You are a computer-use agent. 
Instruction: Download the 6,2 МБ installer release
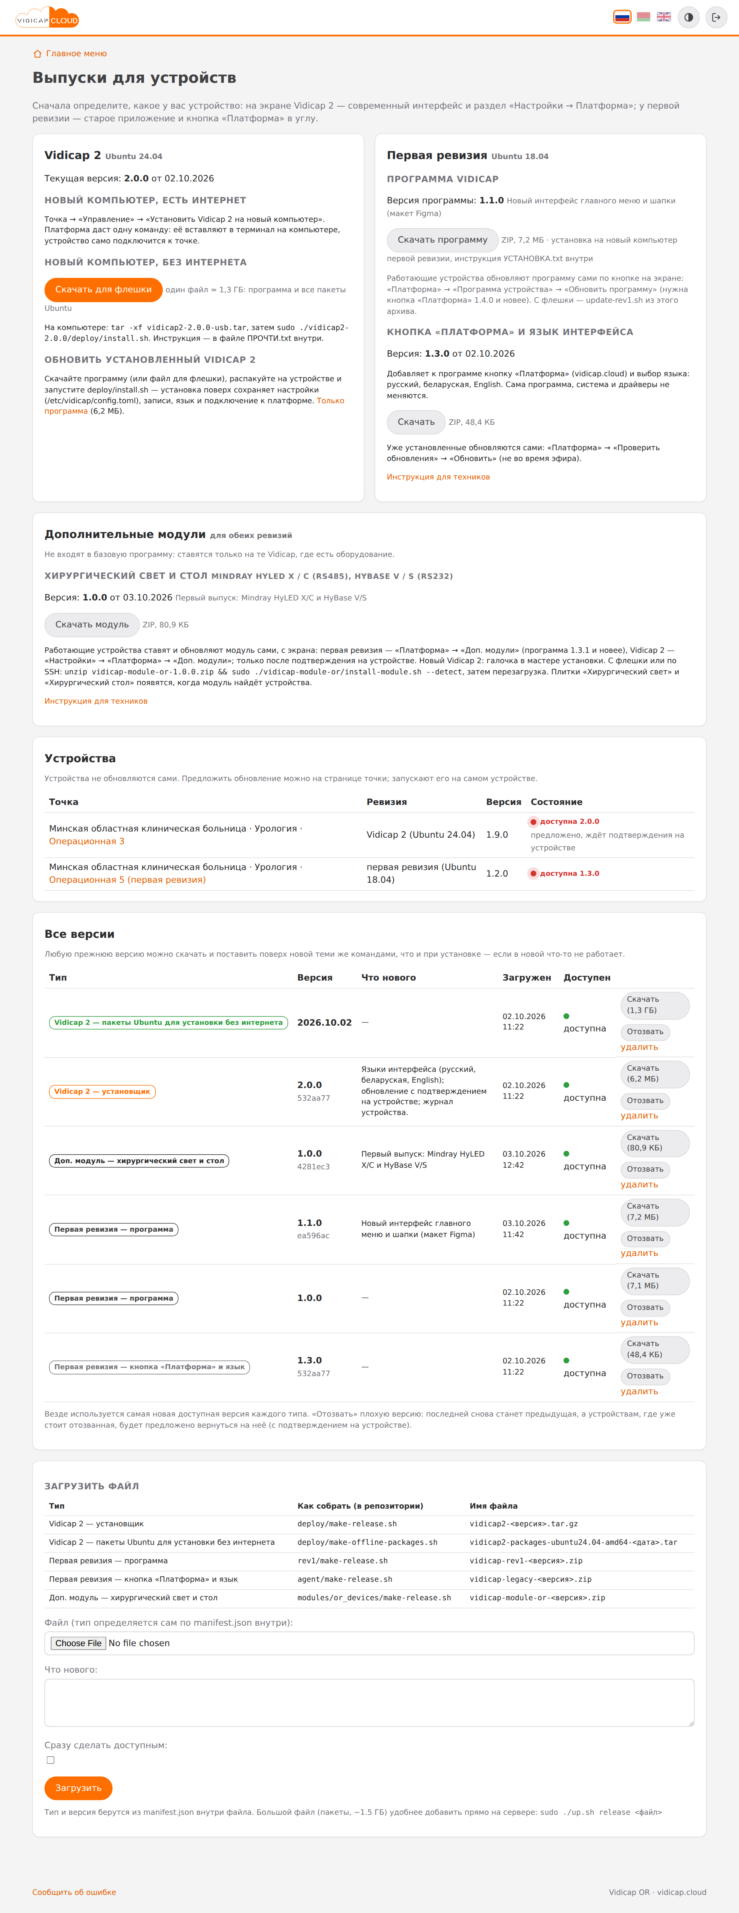[654, 1074]
